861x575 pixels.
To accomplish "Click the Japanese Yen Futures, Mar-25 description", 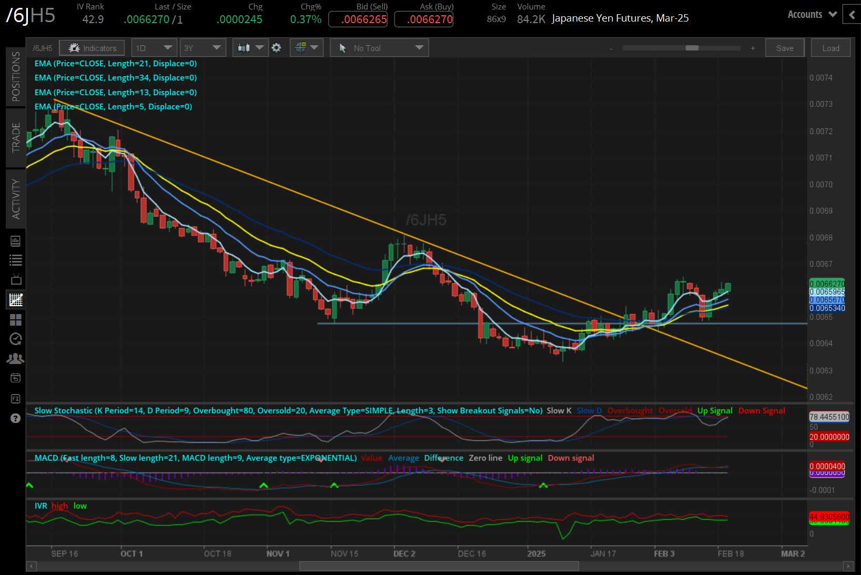I will point(620,18).
